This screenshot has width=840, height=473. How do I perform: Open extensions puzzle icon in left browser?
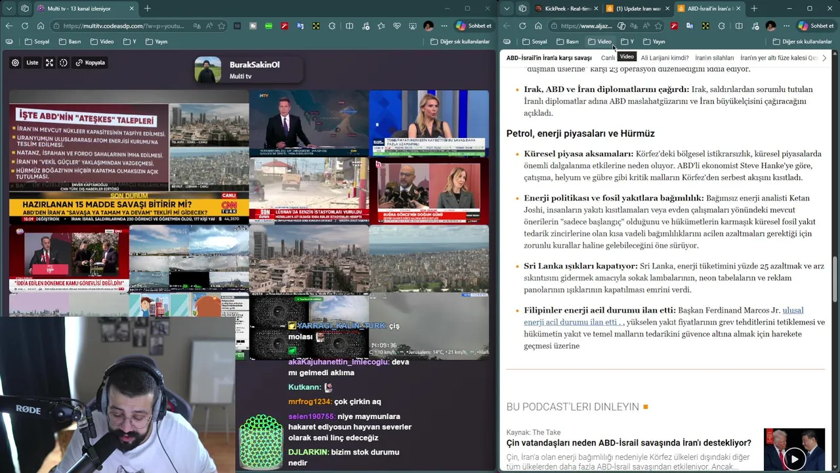(332, 26)
